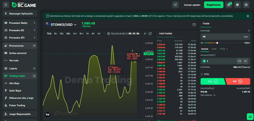Open Alto Bajo game

(x=20, y=83)
